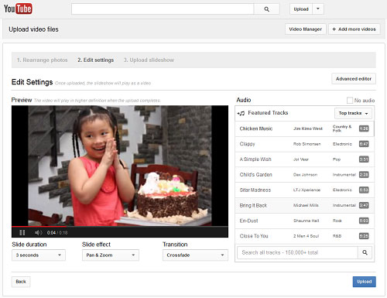Screen dimensions: 387x298
Task: Click the magnifier to search all tracks
Action: click(x=365, y=252)
